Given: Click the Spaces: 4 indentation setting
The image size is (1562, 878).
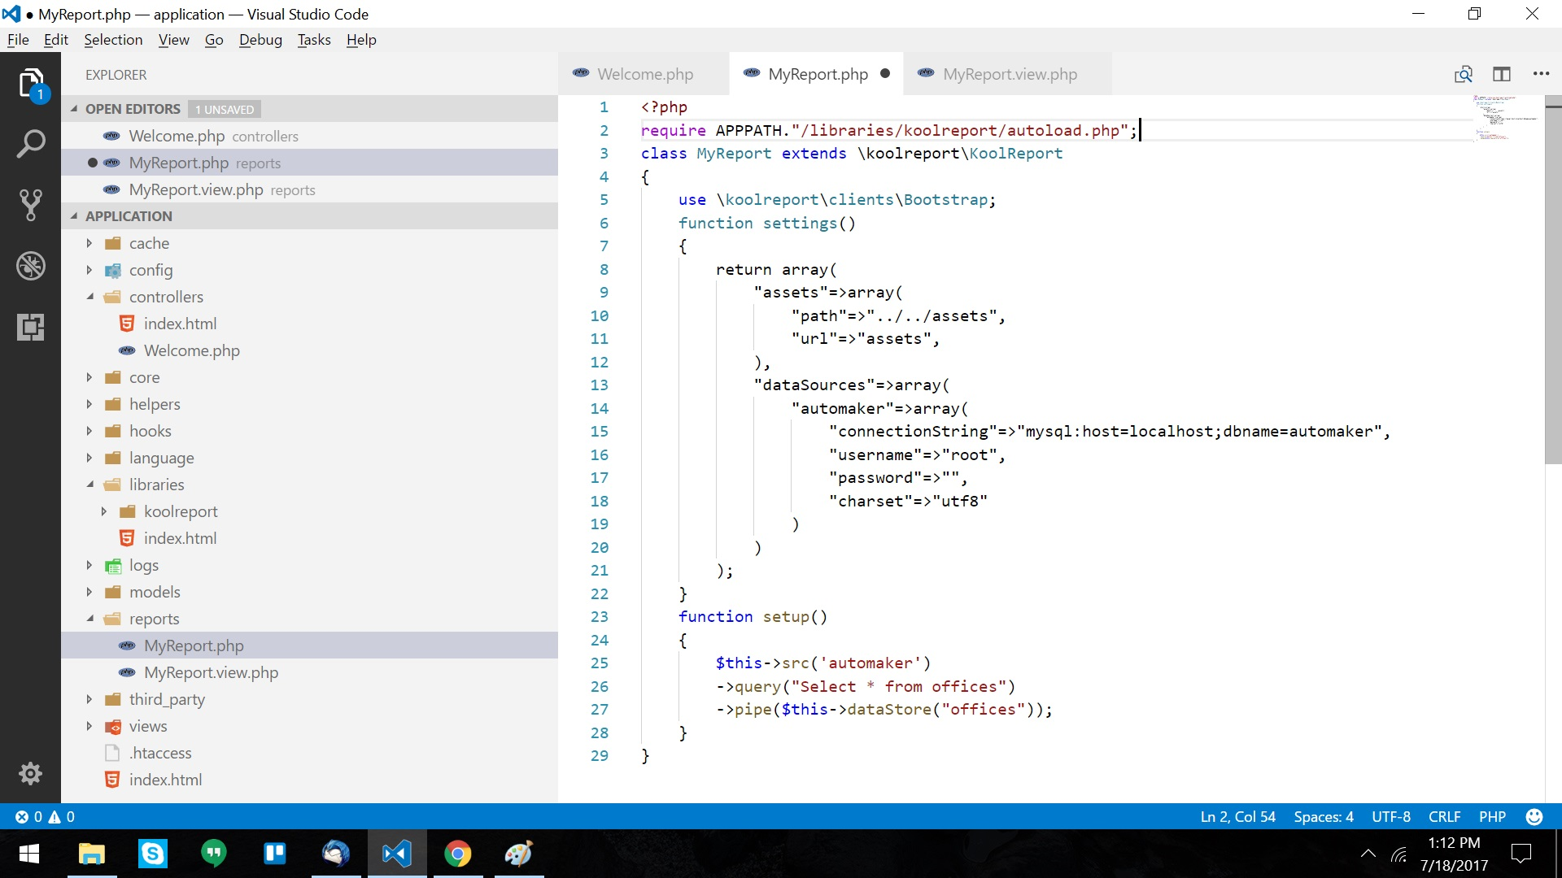Looking at the screenshot, I should point(1323,817).
